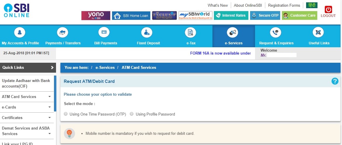Collapse Quick Links panel arrow
Image resolution: width=342 pixels, height=145 pixels.
point(52,68)
